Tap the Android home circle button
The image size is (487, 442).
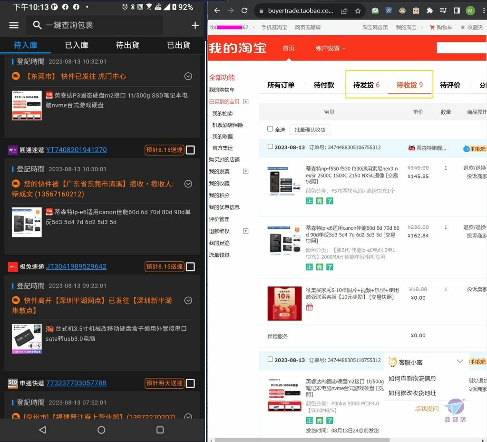[101, 430]
